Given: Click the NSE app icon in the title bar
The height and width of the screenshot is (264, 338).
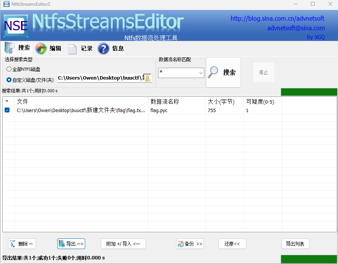Looking at the screenshot, I should 6,4.
